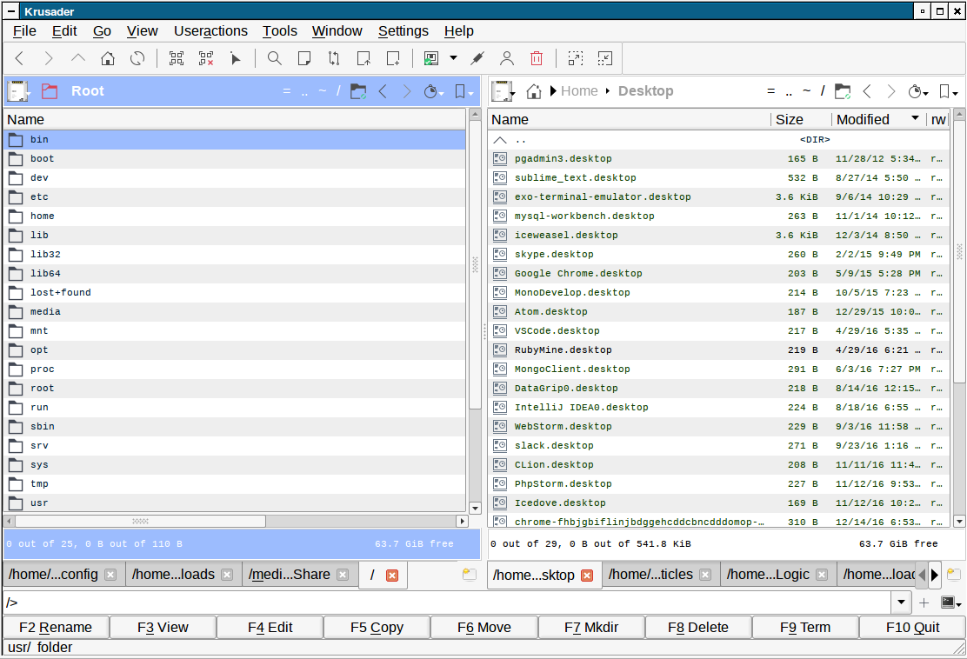Click the F2 Rename button
Viewport: 967px width, 659px height.
point(56,628)
